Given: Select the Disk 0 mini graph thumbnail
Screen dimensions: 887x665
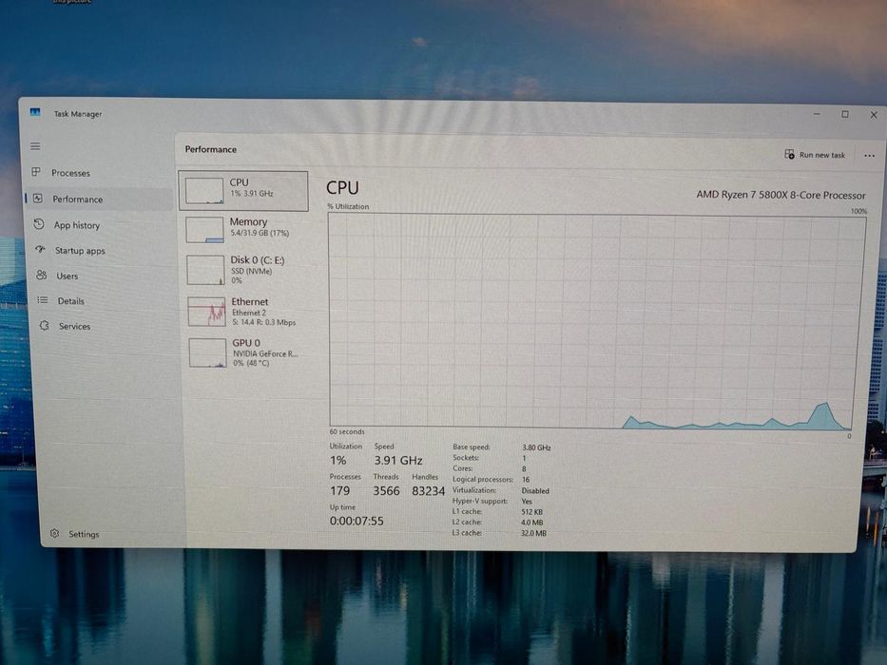Looking at the screenshot, I should [206, 270].
